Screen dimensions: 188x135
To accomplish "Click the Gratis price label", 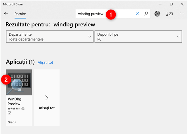I will [12, 122].
